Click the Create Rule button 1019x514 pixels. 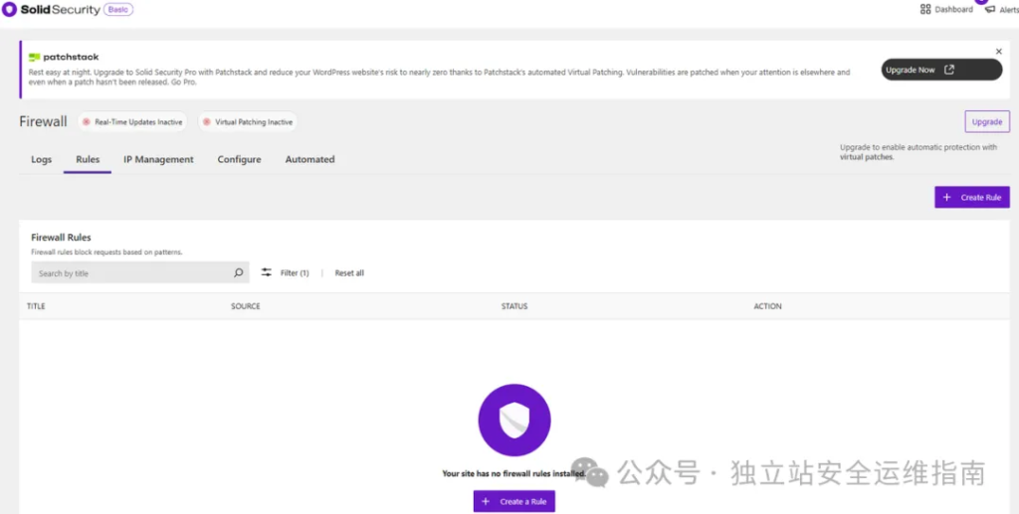972,197
